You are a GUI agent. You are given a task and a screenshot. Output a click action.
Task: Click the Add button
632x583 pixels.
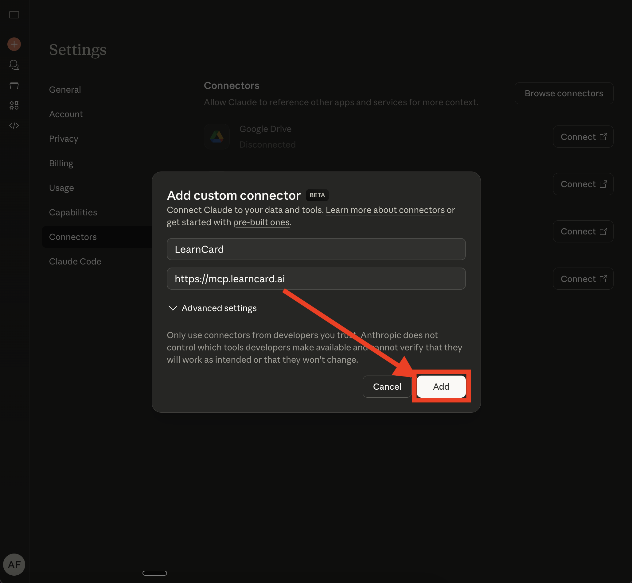coord(441,386)
